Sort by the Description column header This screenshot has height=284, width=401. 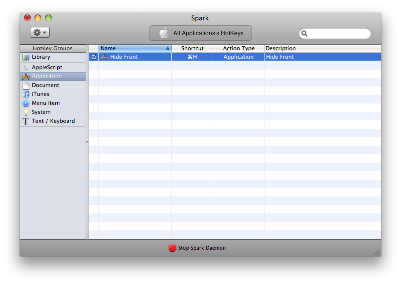point(322,48)
